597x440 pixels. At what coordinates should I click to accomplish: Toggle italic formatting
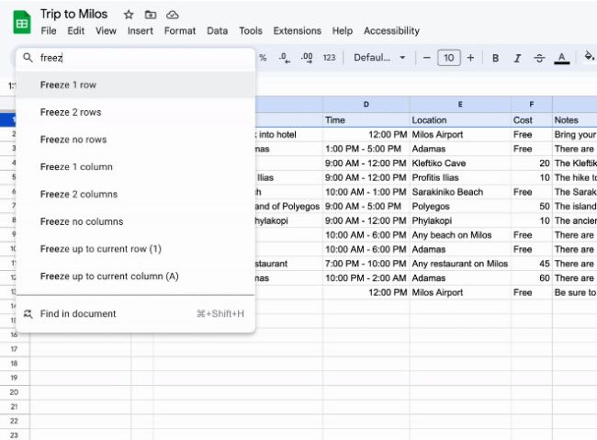click(x=517, y=58)
